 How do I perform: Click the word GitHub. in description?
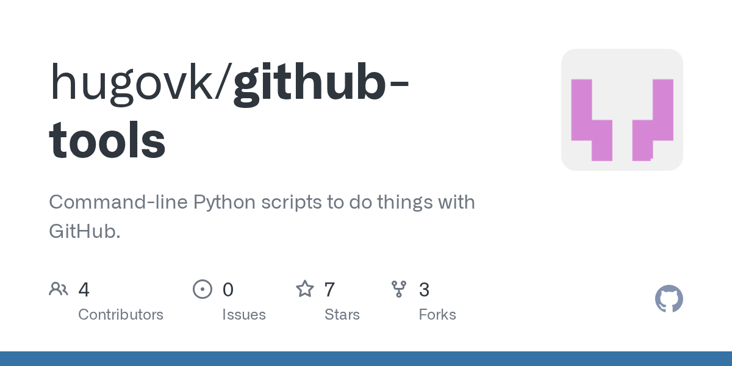[x=85, y=231]
